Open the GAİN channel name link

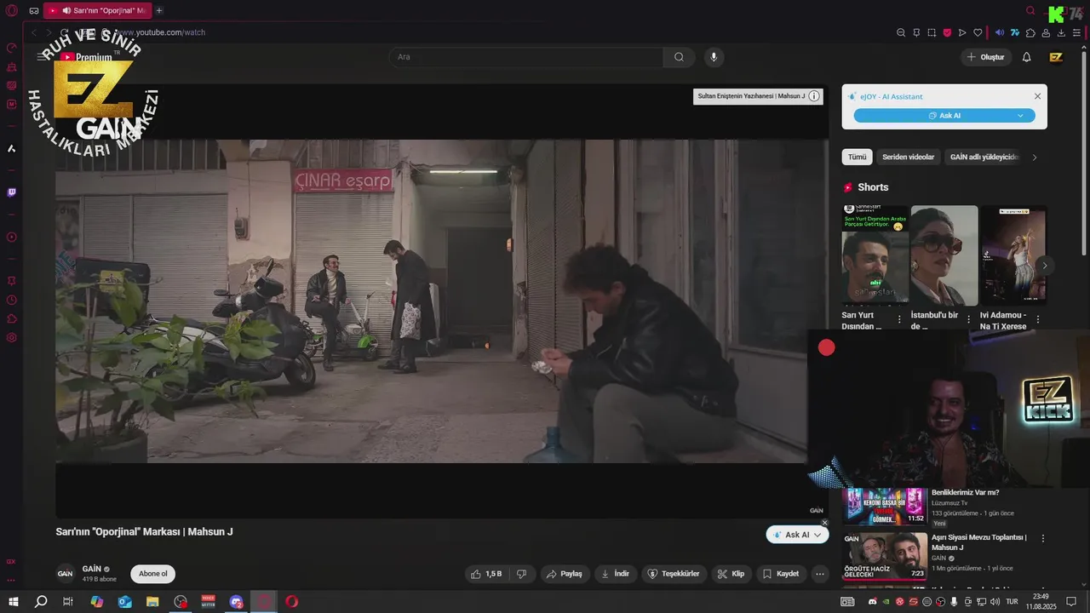(92, 569)
